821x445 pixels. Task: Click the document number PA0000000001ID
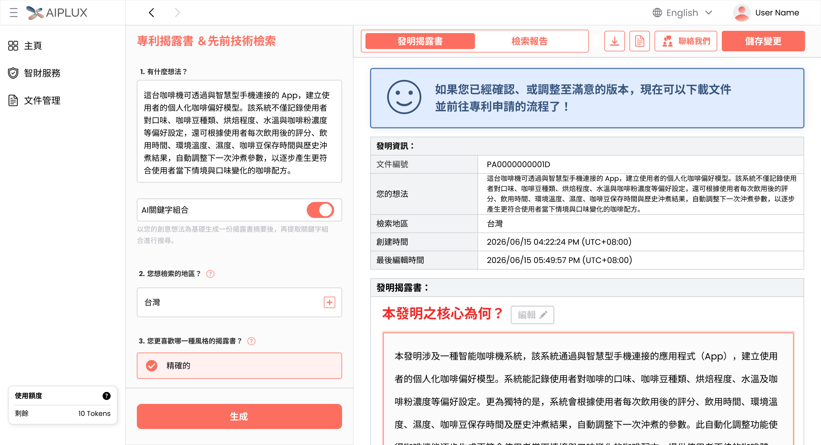pyautogui.click(x=518, y=164)
